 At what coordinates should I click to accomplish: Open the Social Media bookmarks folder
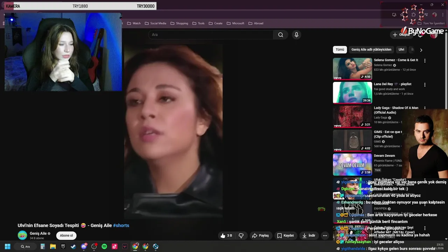click(155, 23)
